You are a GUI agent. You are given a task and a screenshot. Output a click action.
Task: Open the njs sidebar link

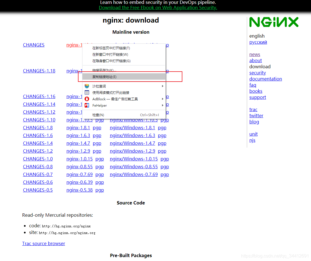pyautogui.click(x=252, y=140)
